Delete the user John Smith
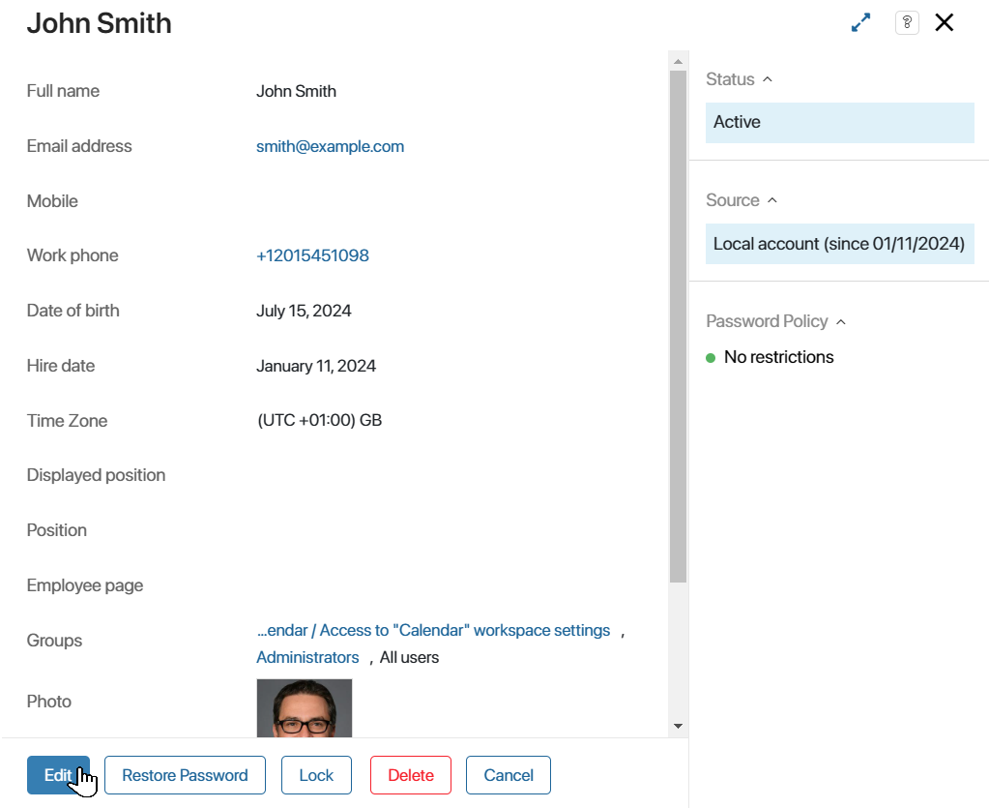 click(411, 775)
